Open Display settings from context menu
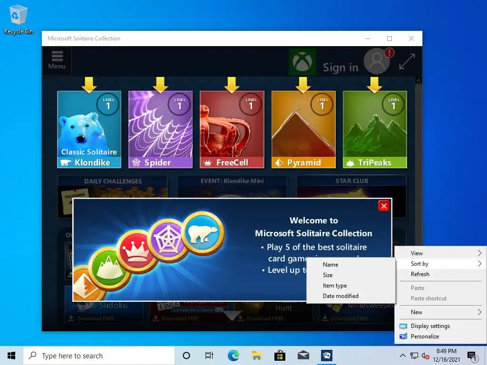The height and width of the screenshot is (365, 487). coord(440,326)
